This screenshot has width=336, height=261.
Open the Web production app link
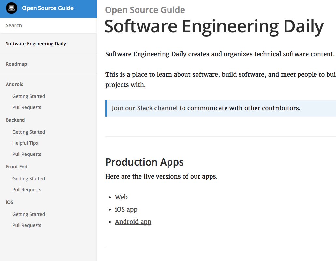121,197
